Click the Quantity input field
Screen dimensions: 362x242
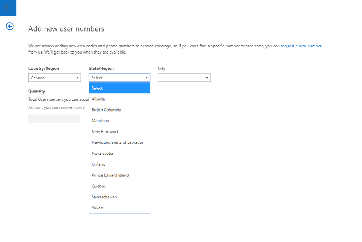click(54, 119)
